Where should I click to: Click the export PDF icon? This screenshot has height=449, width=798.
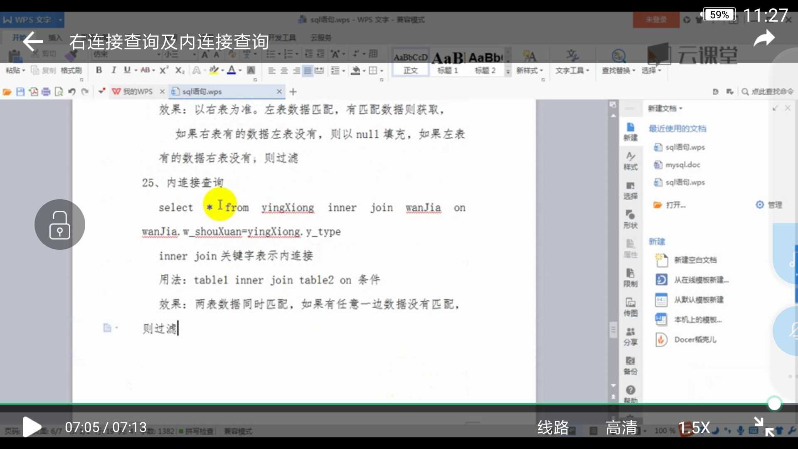pos(33,92)
